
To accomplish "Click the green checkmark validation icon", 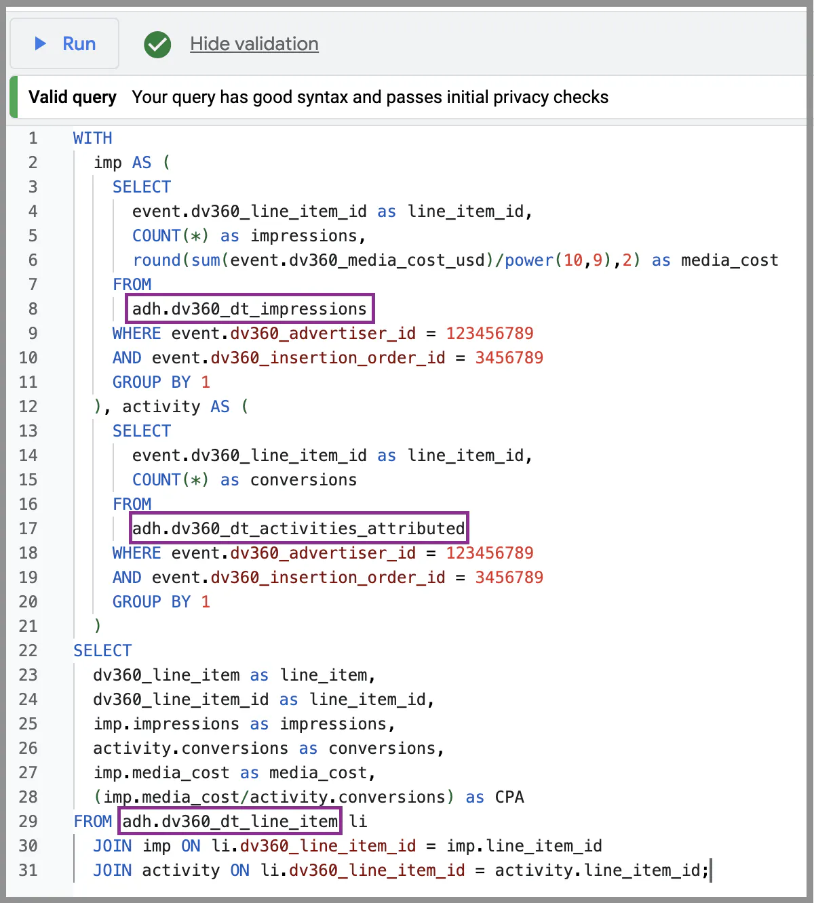I will 157,45.
